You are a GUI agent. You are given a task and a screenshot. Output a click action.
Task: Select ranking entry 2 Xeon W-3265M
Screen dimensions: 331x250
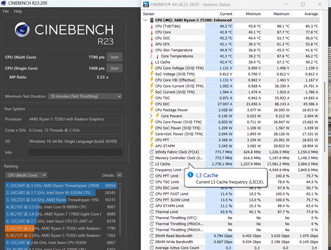click(60, 193)
